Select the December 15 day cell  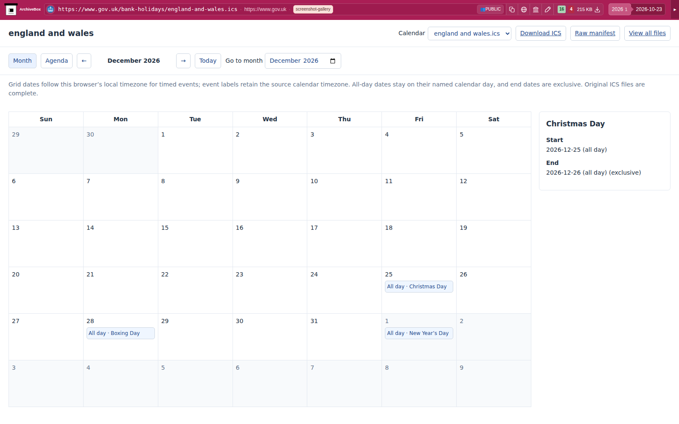click(x=195, y=243)
